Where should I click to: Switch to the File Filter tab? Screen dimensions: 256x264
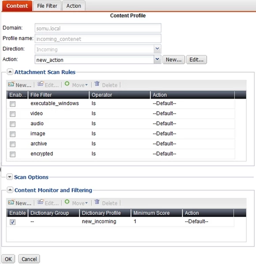click(x=47, y=6)
